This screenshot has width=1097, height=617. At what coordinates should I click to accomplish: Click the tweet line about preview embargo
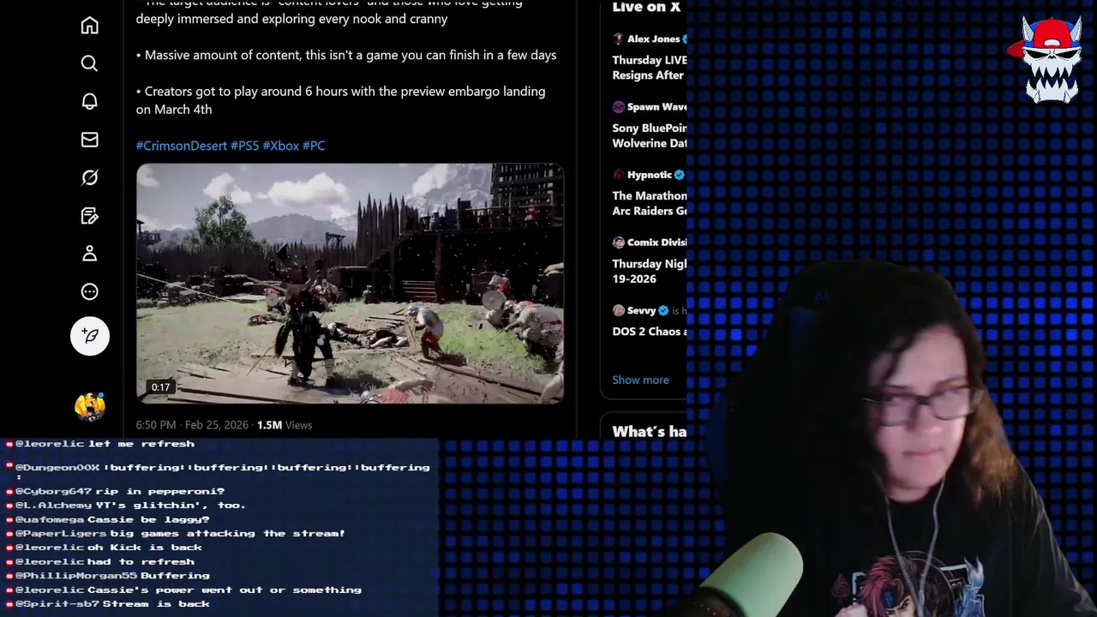pyautogui.click(x=341, y=100)
